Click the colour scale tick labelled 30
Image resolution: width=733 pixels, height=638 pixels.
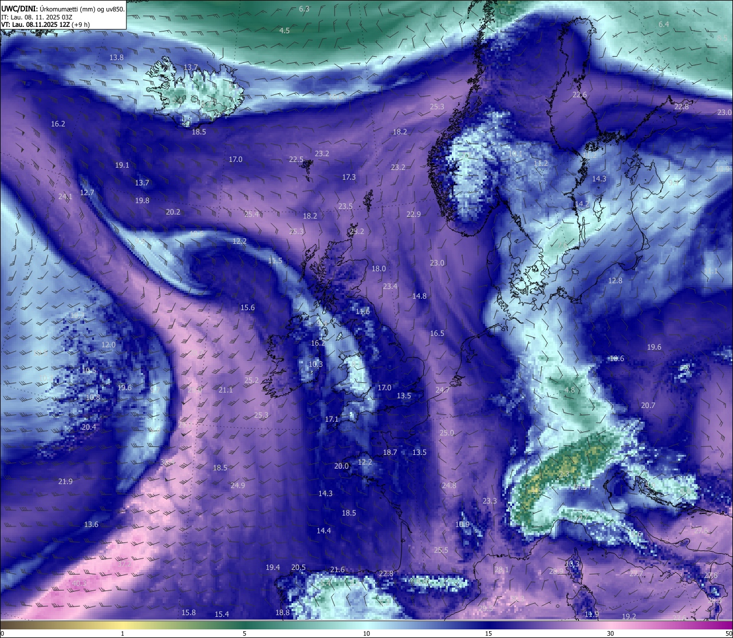(x=610, y=633)
